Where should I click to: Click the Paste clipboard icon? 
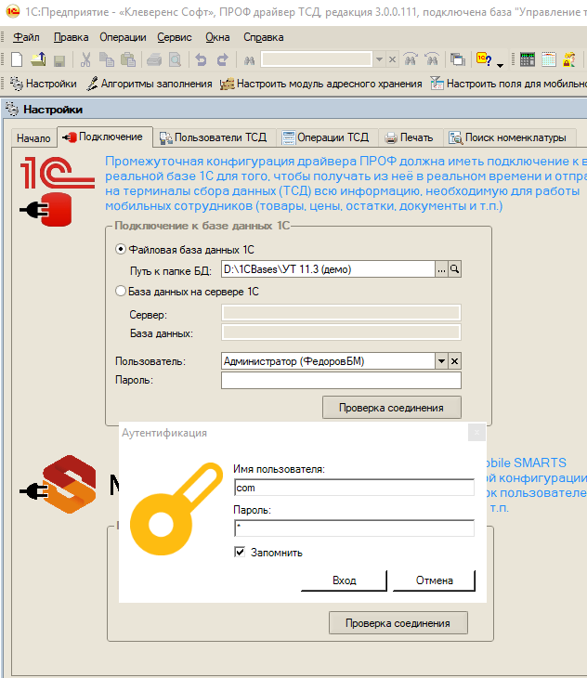tap(128, 59)
